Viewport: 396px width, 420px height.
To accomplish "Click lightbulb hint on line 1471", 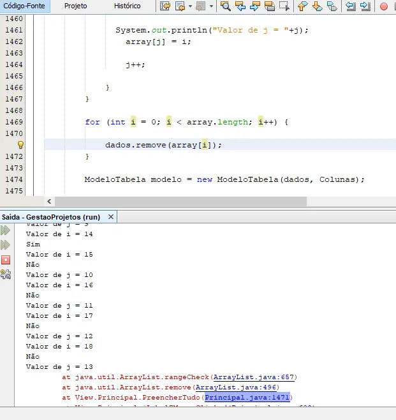I will click(20, 145).
